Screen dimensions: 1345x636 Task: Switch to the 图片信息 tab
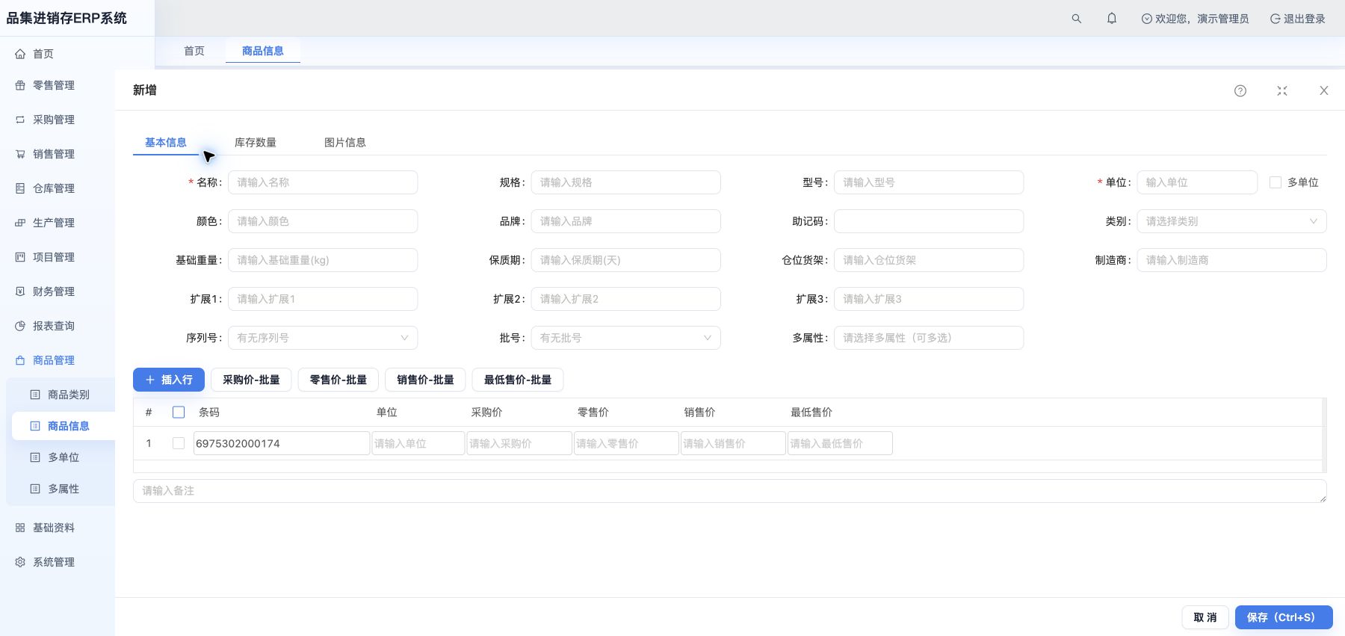345,143
